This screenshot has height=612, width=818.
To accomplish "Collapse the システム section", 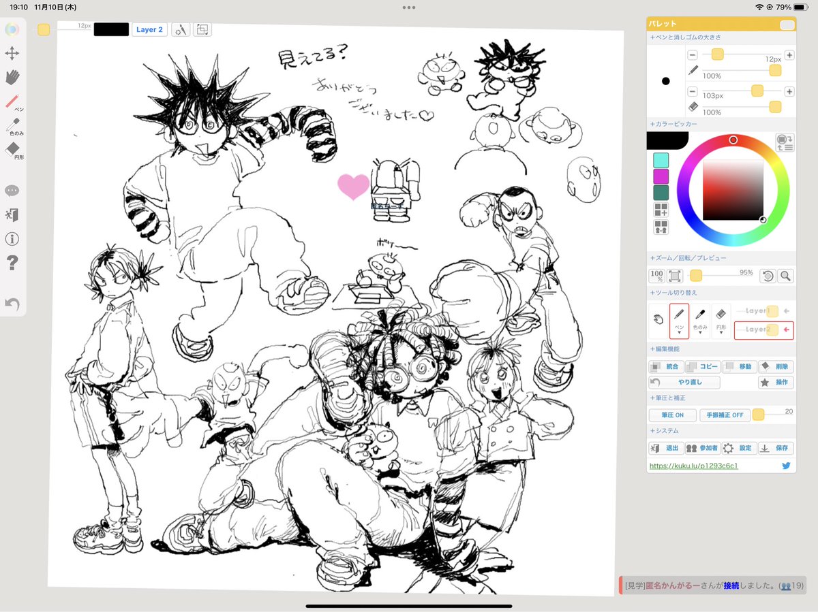I will 665,431.
